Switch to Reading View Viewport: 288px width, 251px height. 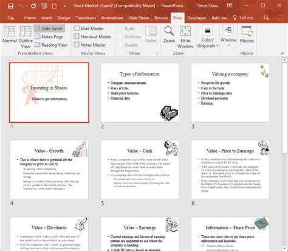(x=51, y=45)
